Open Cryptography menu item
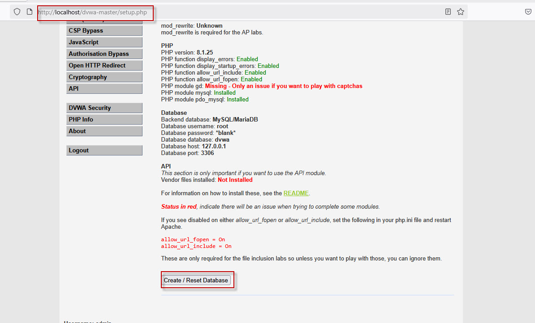Viewport: 535px width, 323px height. click(104, 77)
